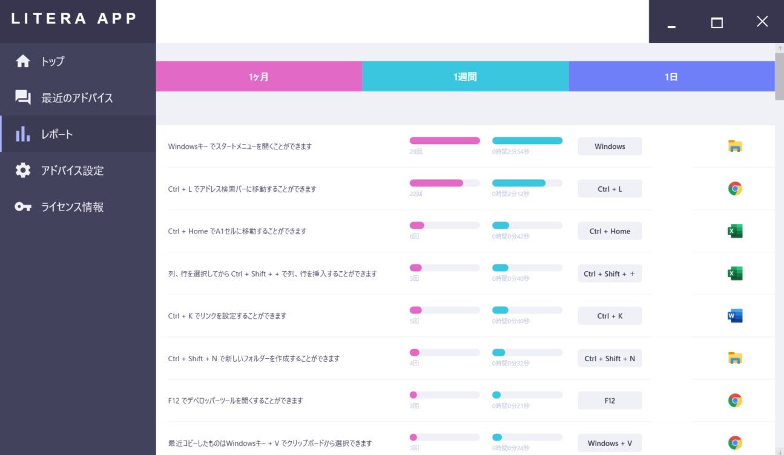The width and height of the screenshot is (784, 455).
Task: Click the Chrome icon in the Ctrl + L row
Action: [x=734, y=189]
